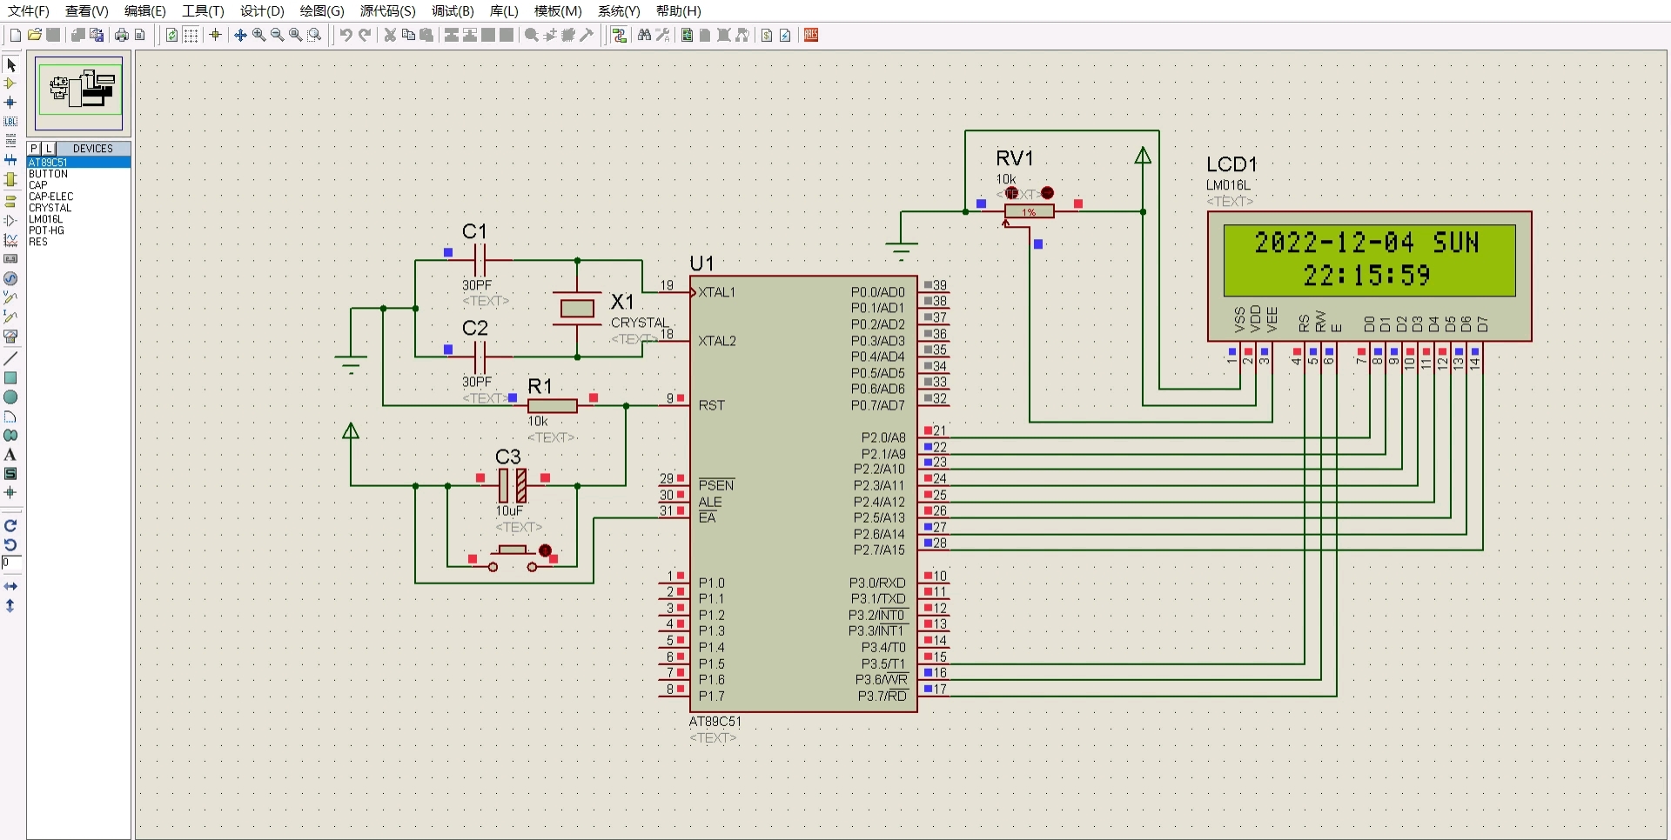Pick the Buses Mode tool
This screenshot has width=1671, height=840.
(11, 160)
